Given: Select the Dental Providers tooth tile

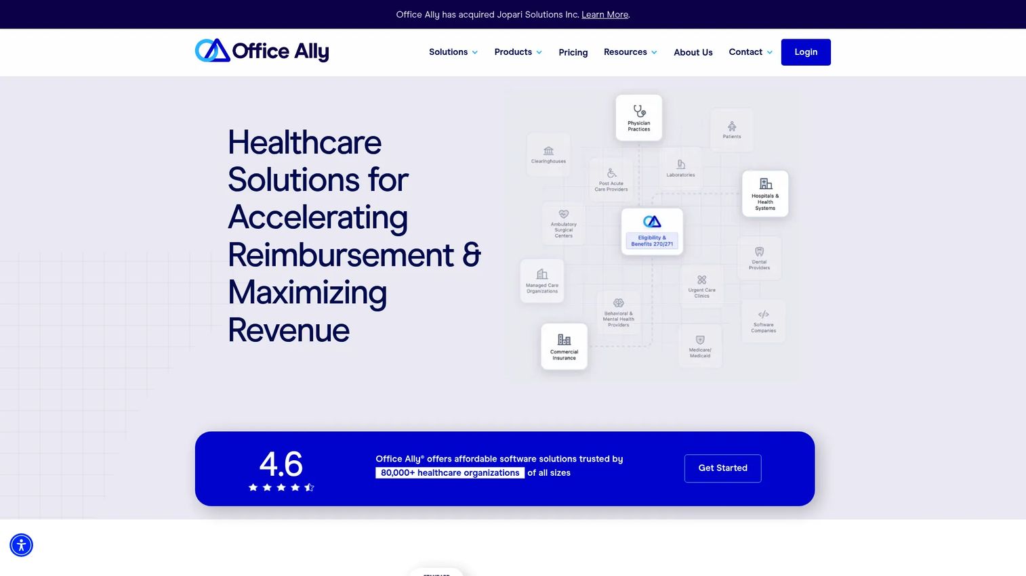Looking at the screenshot, I should click(759, 258).
